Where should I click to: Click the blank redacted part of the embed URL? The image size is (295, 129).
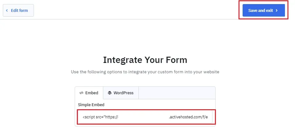point(143,117)
